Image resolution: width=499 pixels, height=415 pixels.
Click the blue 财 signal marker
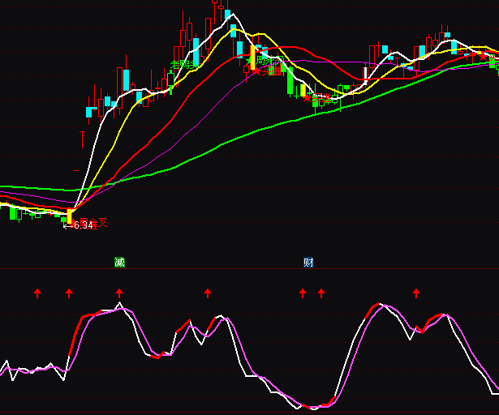click(308, 262)
